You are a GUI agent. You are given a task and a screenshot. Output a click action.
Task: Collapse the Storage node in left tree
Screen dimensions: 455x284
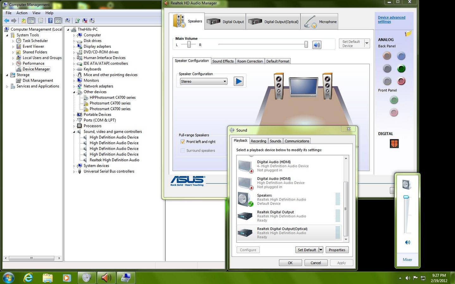[7, 75]
